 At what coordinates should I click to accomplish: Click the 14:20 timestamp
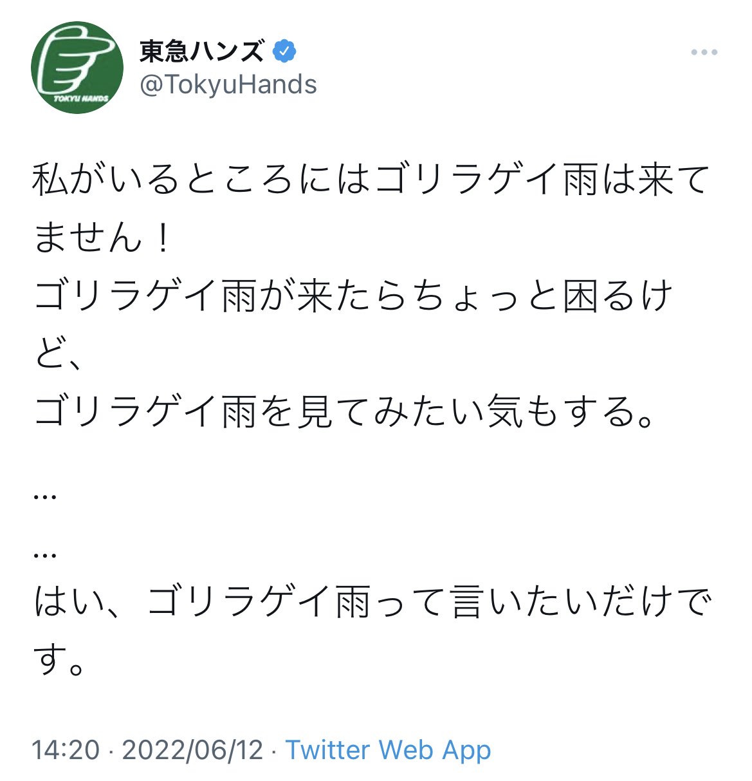66,750
